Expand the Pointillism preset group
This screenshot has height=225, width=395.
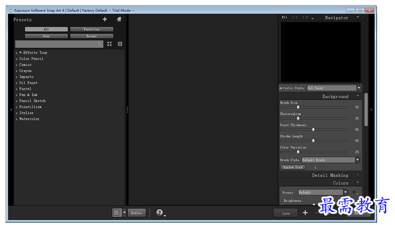(17, 107)
